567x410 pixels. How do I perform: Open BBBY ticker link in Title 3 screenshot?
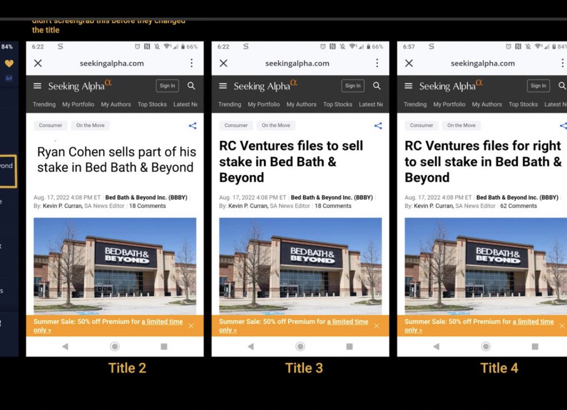332,198
